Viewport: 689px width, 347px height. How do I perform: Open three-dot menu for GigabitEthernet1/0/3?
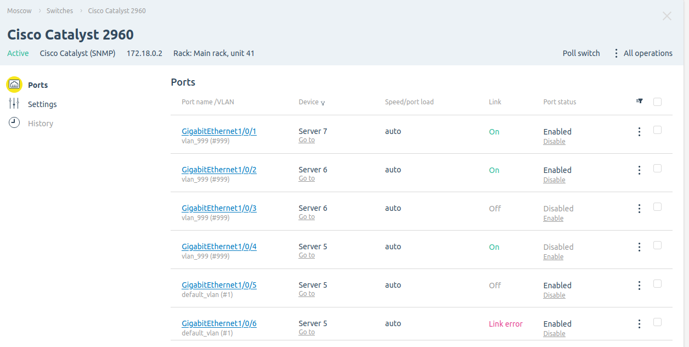(x=639, y=209)
